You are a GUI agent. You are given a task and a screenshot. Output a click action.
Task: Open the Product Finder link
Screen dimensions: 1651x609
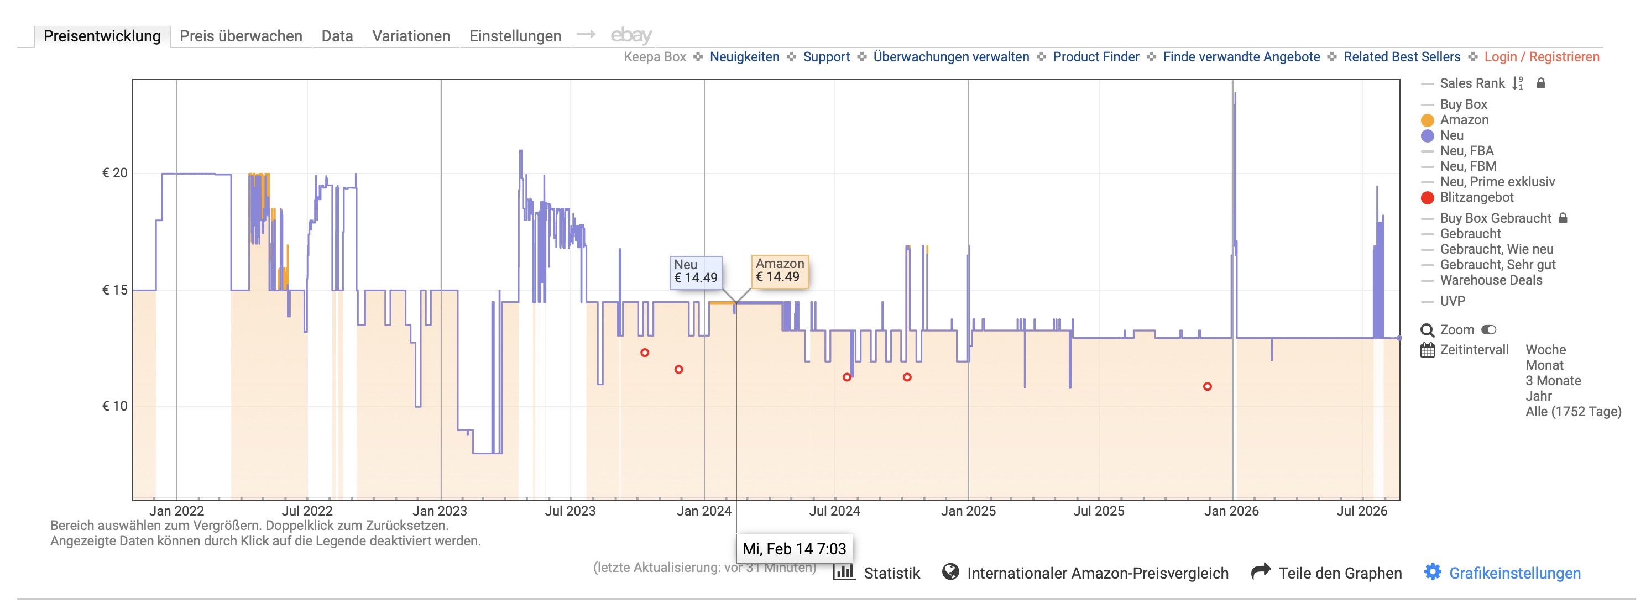coord(1096,57)
